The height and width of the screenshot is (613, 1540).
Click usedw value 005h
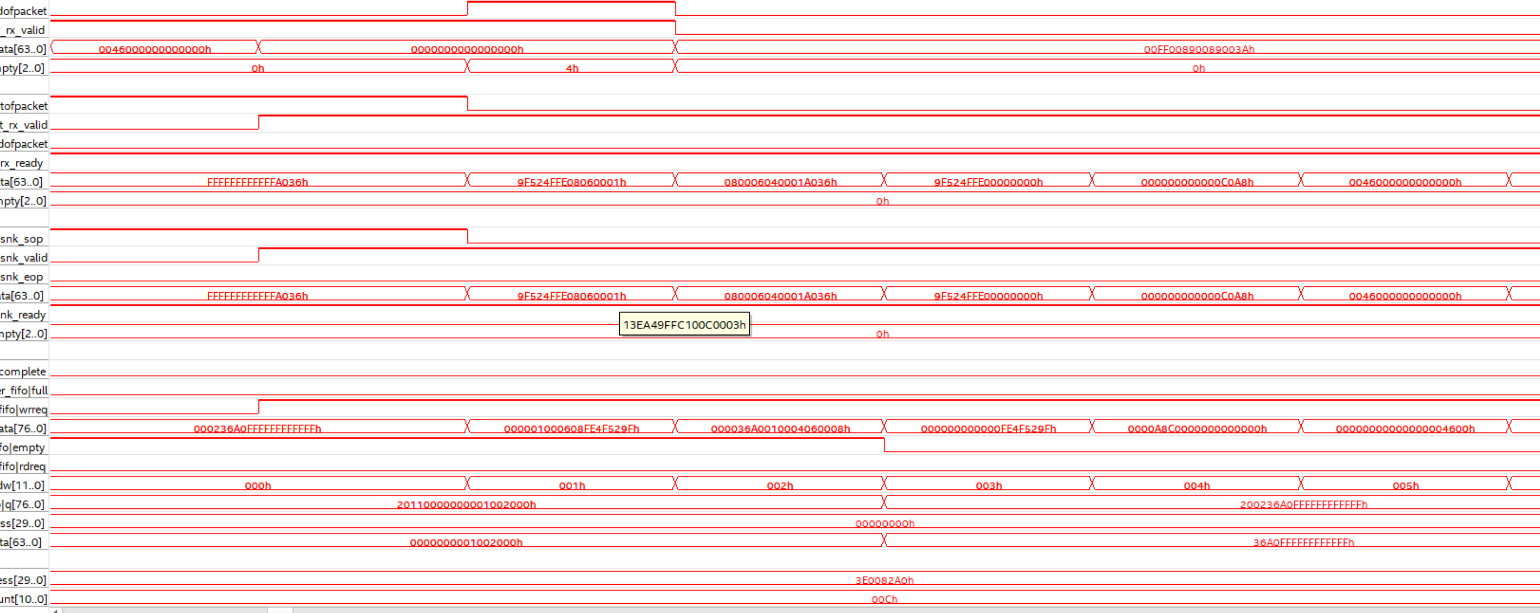(1405, 486)
